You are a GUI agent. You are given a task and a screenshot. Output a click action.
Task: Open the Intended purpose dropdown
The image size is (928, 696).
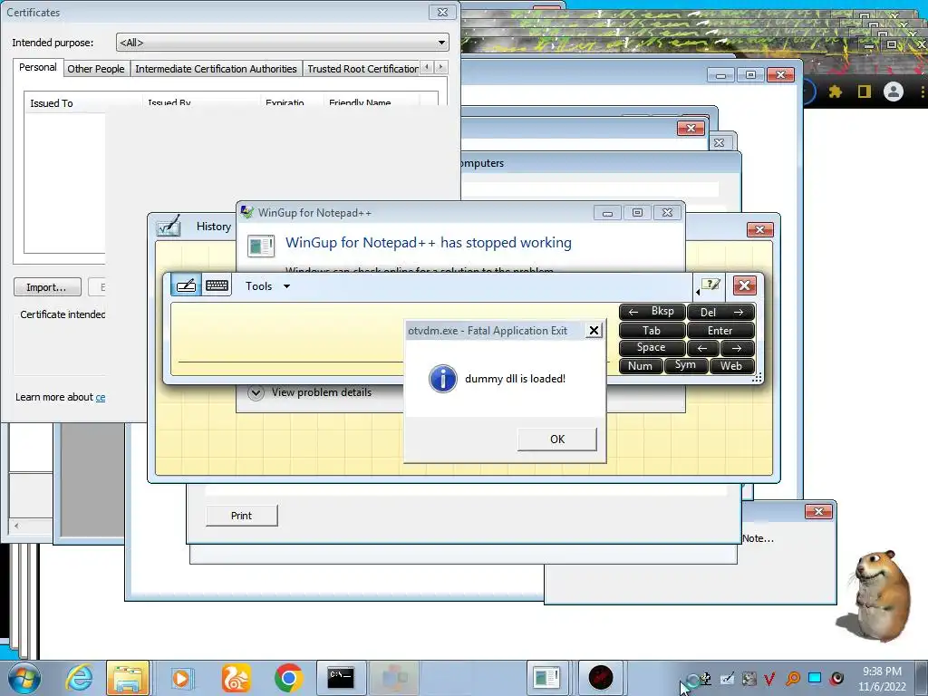click(283, 42)
